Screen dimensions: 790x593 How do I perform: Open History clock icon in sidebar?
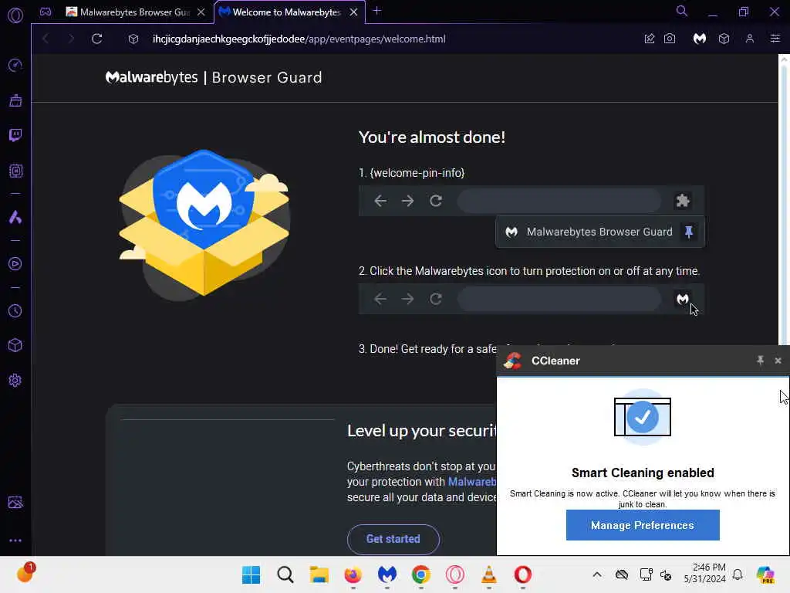[15, 310]
